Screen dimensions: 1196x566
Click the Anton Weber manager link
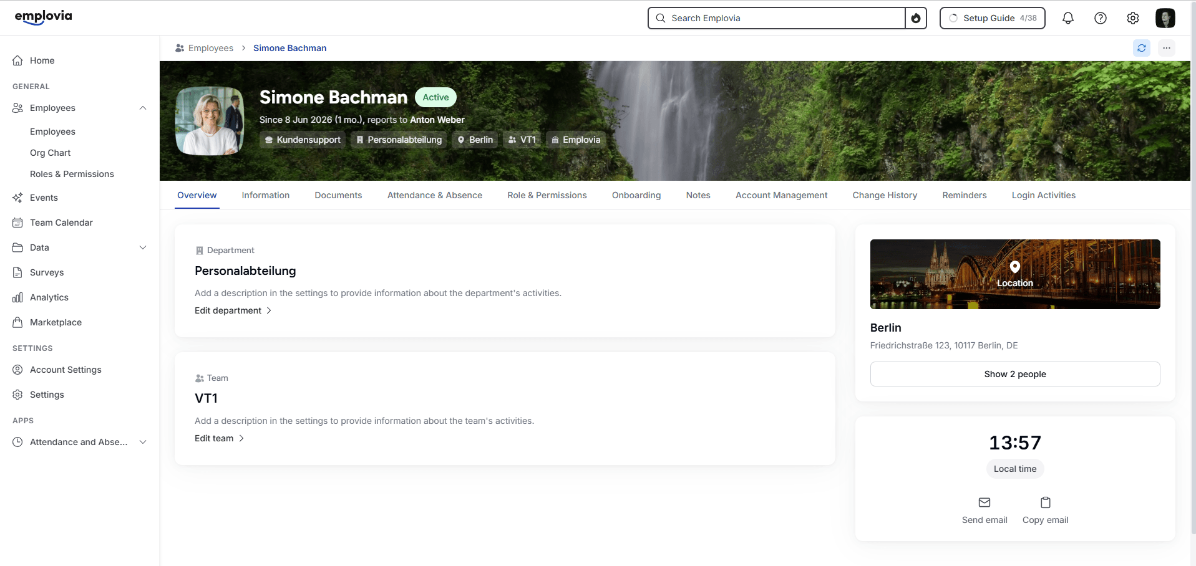pyautogui.click(x=437, y=120)
